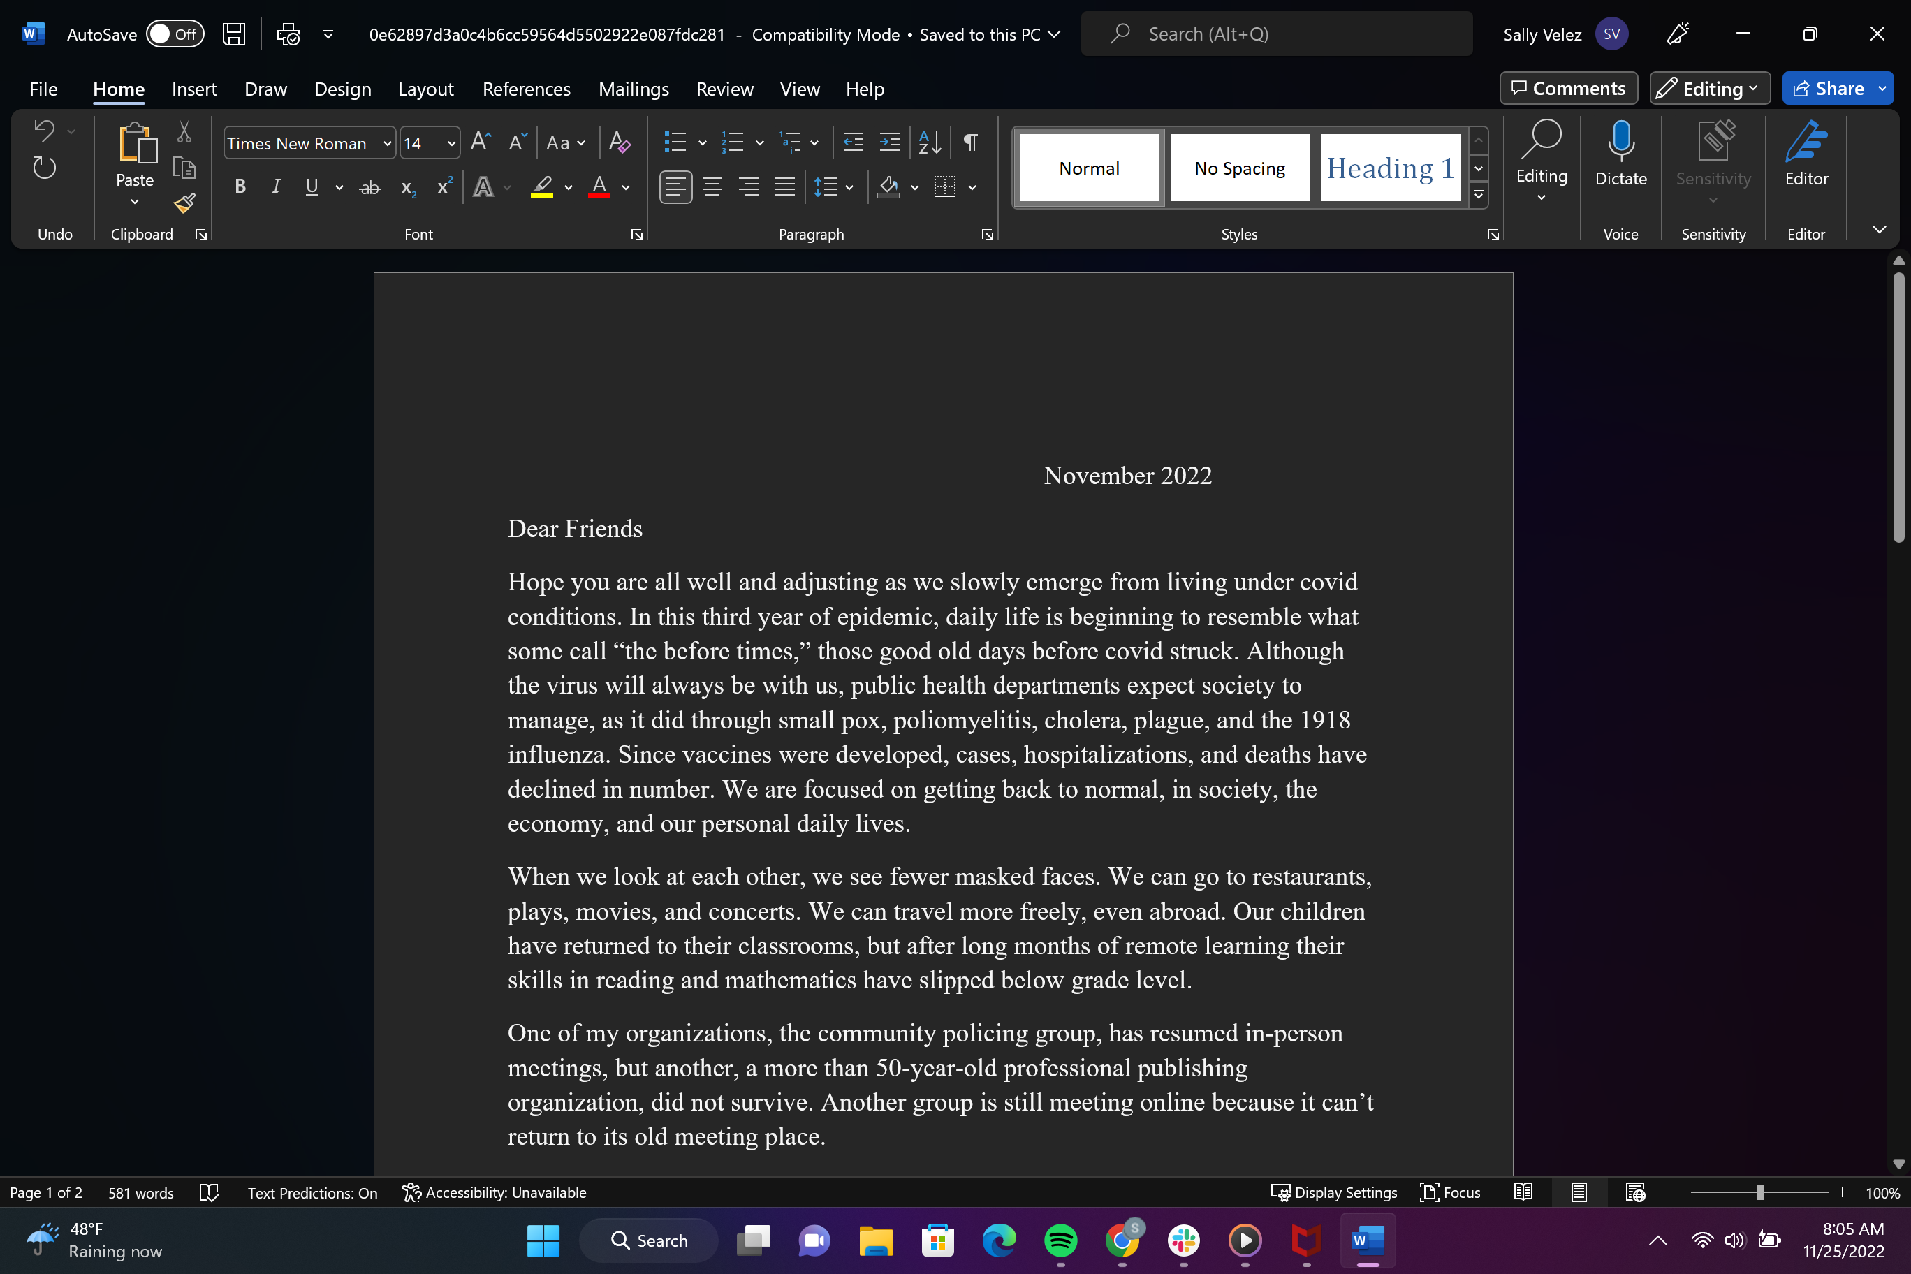This screenshot has width=1911, height=1274.
Task: Switch to the Layout tab
Action: [425, 89]
